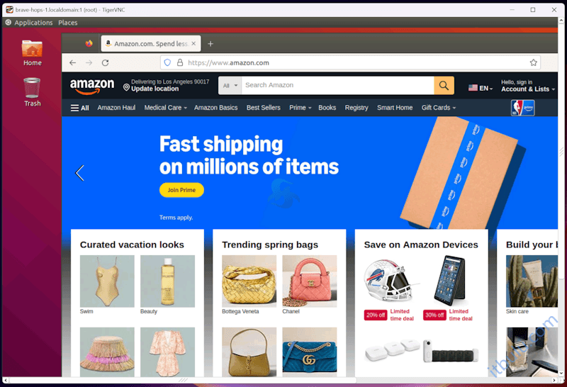Click the orange search magnifier button
567x387 pixels.
click(x=444, y=85)
